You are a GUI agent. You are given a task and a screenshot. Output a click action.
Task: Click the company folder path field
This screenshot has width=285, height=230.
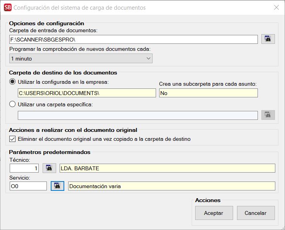87,93
